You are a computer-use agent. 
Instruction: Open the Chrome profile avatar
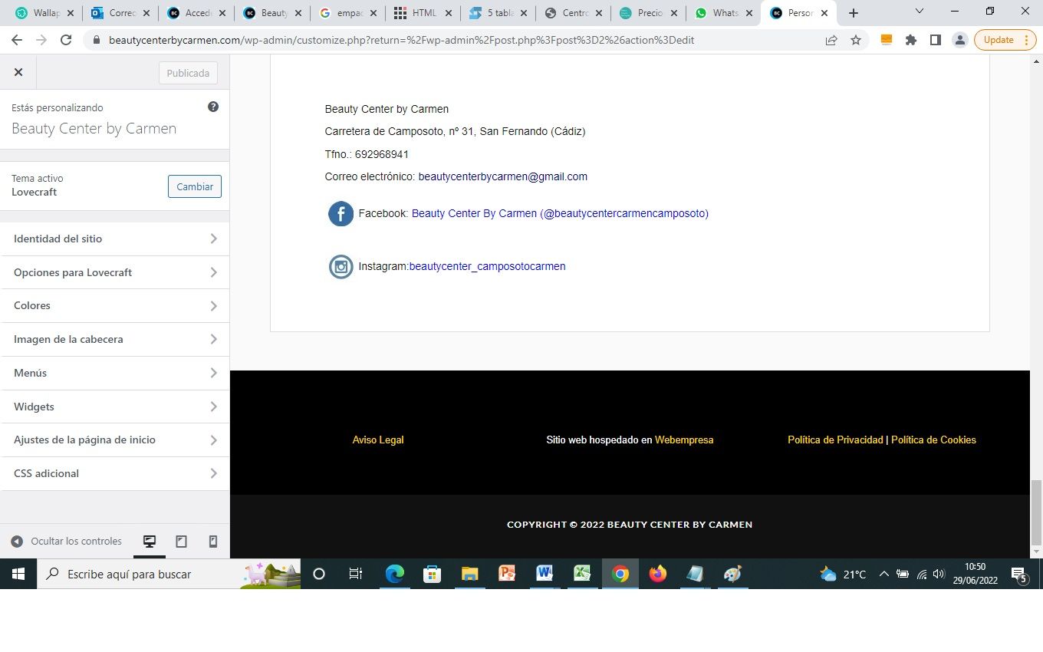tap(959, 40)
